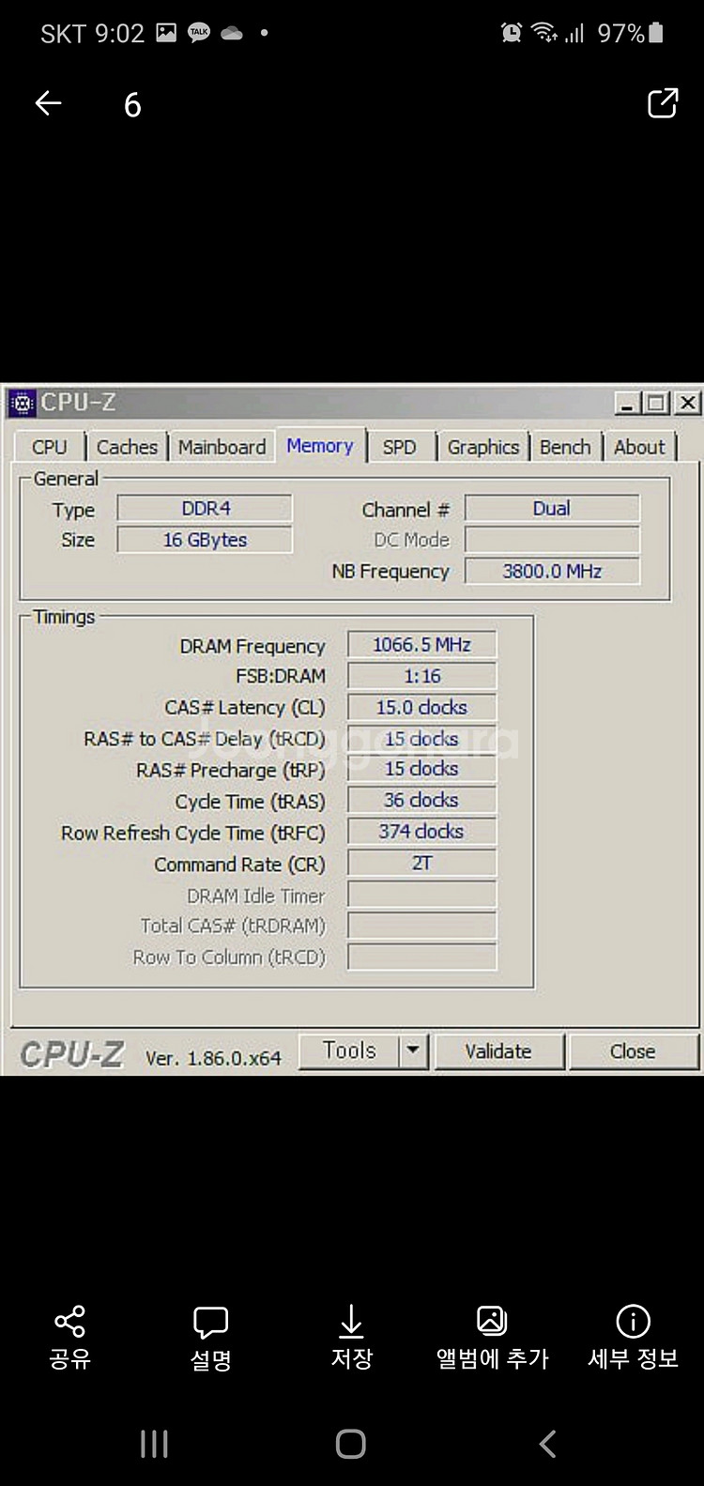Screen dimensions: 704x1486
Task: Click the Close button in CPU-Z
Action: tap(633, 1051)
